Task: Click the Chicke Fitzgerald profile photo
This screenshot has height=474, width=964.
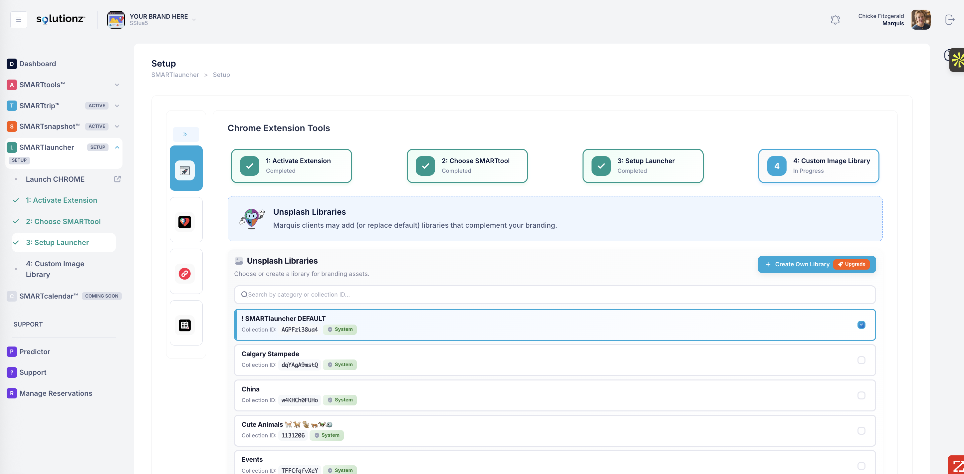Action: pyautogui.click(x=920, y=19)
